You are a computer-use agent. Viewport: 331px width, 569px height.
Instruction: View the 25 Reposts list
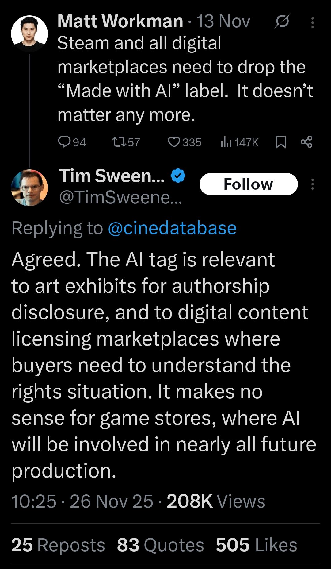click(58, 545)
